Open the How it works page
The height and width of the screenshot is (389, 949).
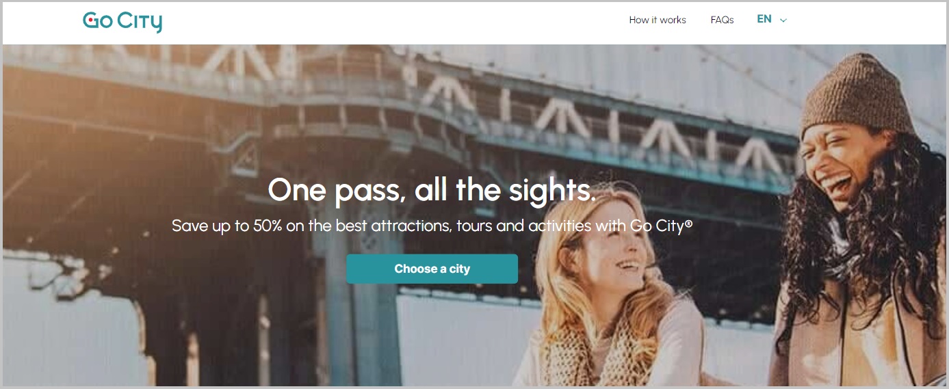[658, 20]
